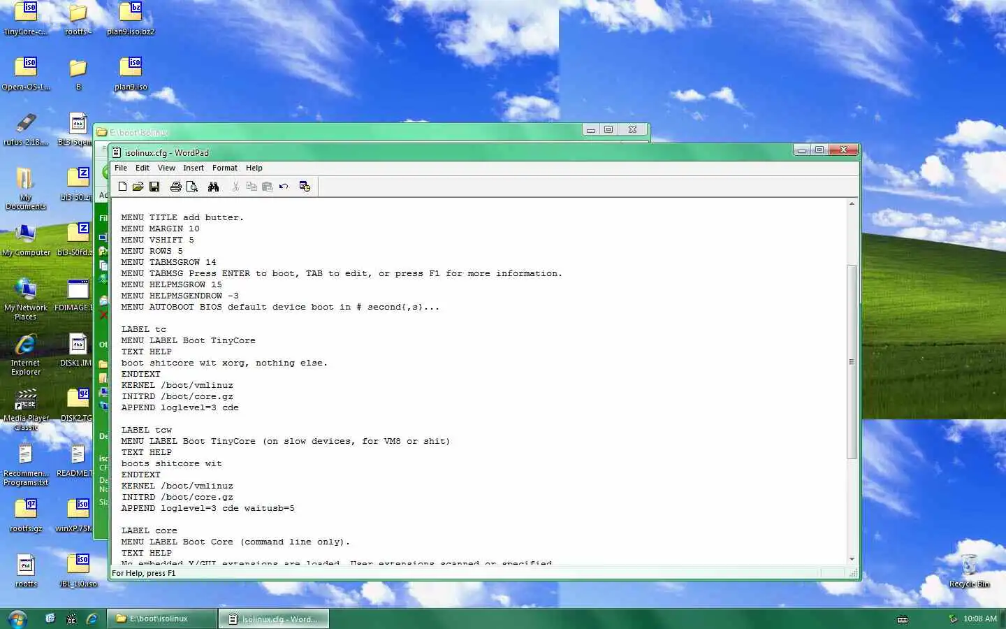Viewport: 1006px width, 629px height.
Task: Click the Paste clipboard icon
Action: click(267, 187)
